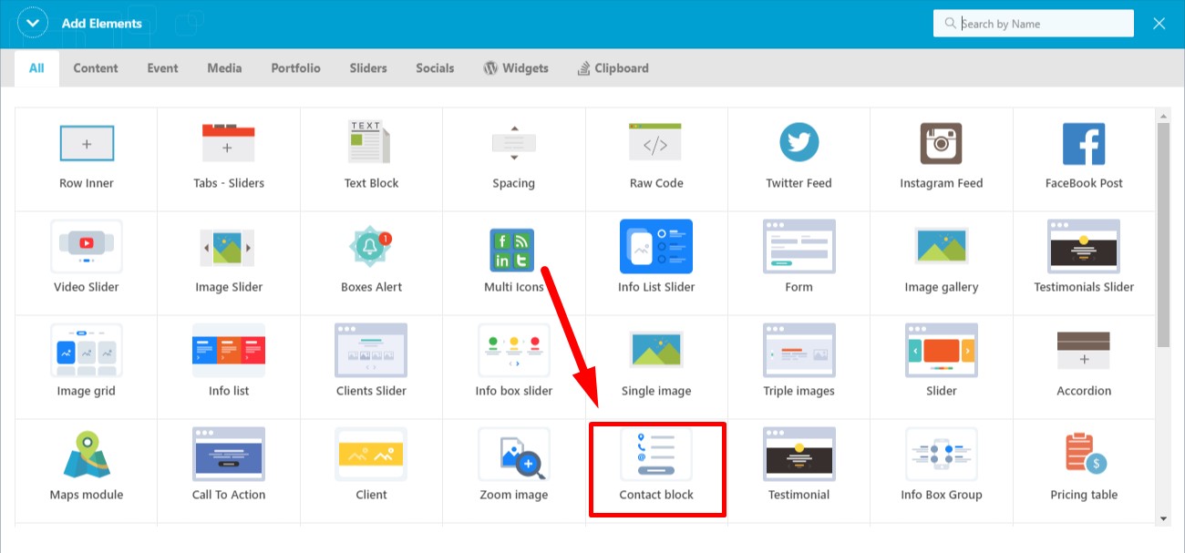Screen dimensions: 1185x553
Task: Pick the Maps module element
Action: pos(86,466)
